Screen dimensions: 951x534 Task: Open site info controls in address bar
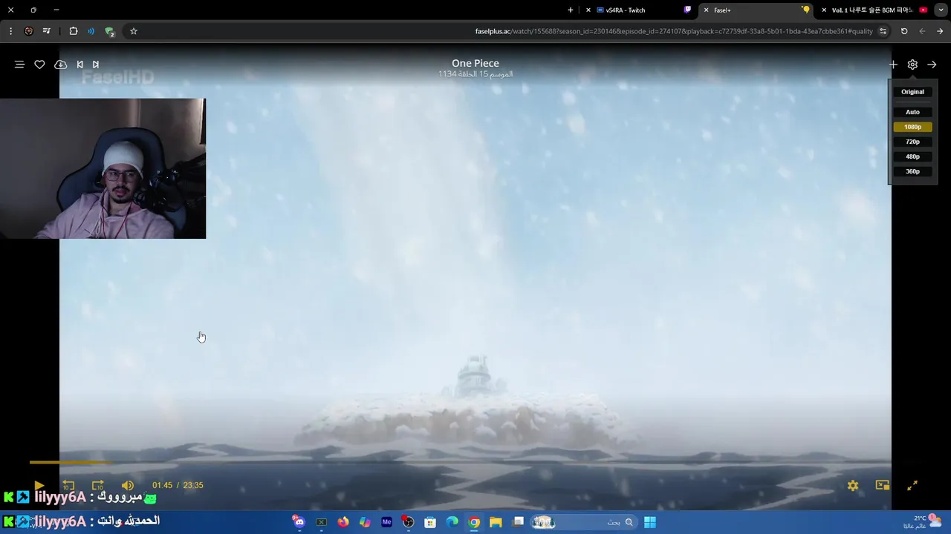[883, 31]
